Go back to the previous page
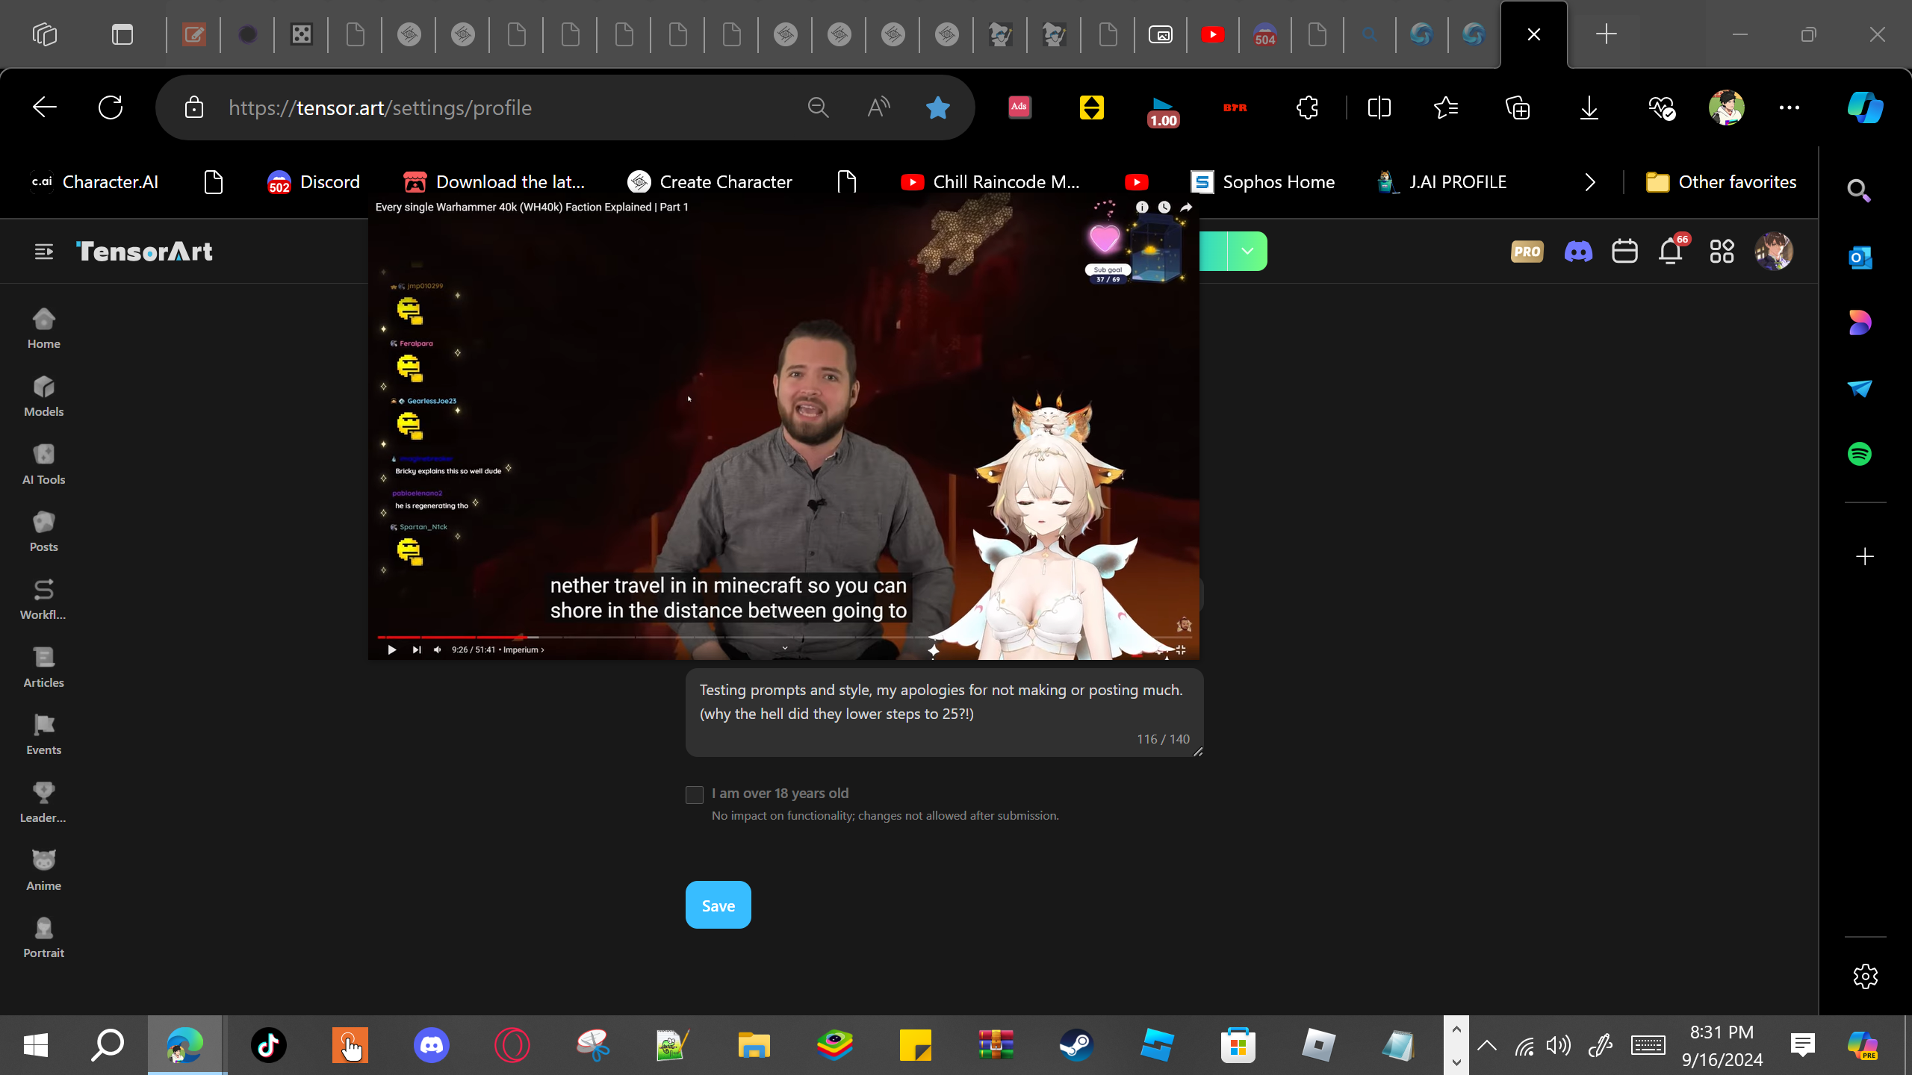The width and height of the screenshot is (1912, 1075). click(x=45, y=107)
